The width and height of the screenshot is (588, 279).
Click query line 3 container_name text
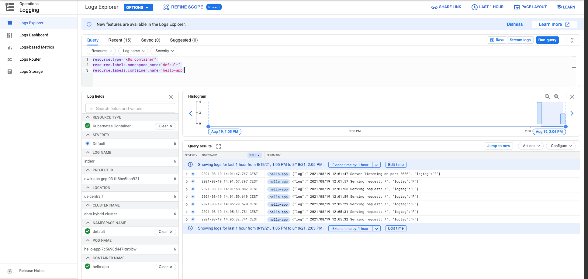pos(138,70)
